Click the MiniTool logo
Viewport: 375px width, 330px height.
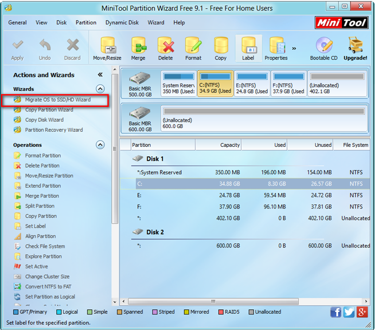tap(342, 23)
